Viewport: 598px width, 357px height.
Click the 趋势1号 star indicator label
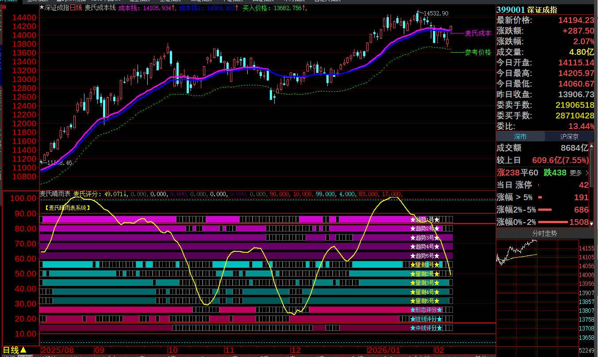click(x=425, y=220)
